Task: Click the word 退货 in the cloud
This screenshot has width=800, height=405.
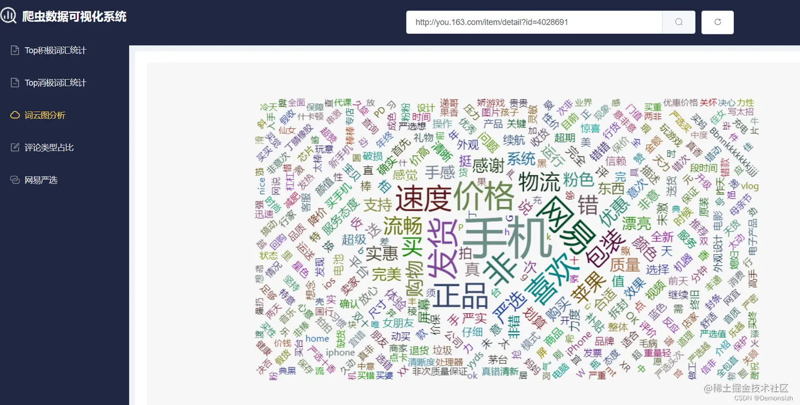Action: (419, 350)
